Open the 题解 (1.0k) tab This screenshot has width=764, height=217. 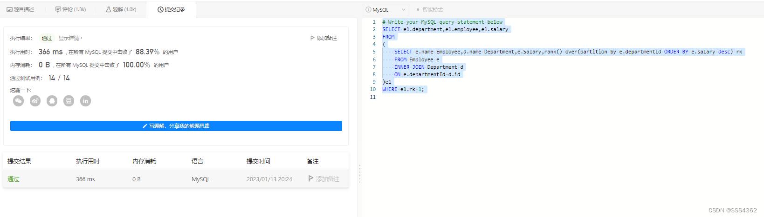coord(121,9)
